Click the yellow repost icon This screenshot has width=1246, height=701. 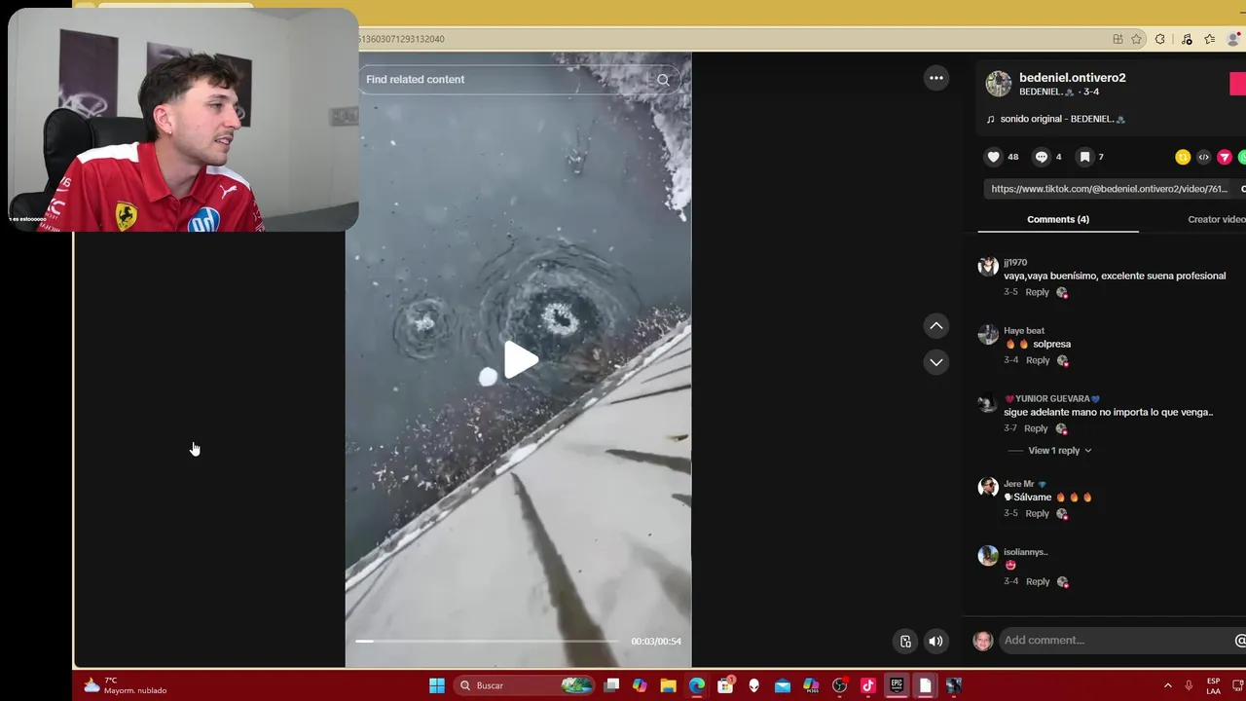[x=1183, y=157]
